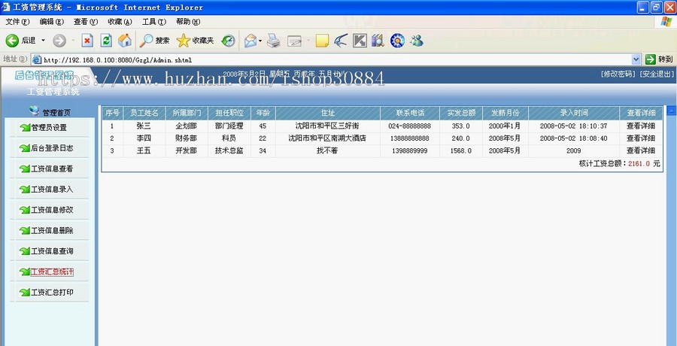Click the 实发总额 column header
677x346 pixels.
coord(461,113)
